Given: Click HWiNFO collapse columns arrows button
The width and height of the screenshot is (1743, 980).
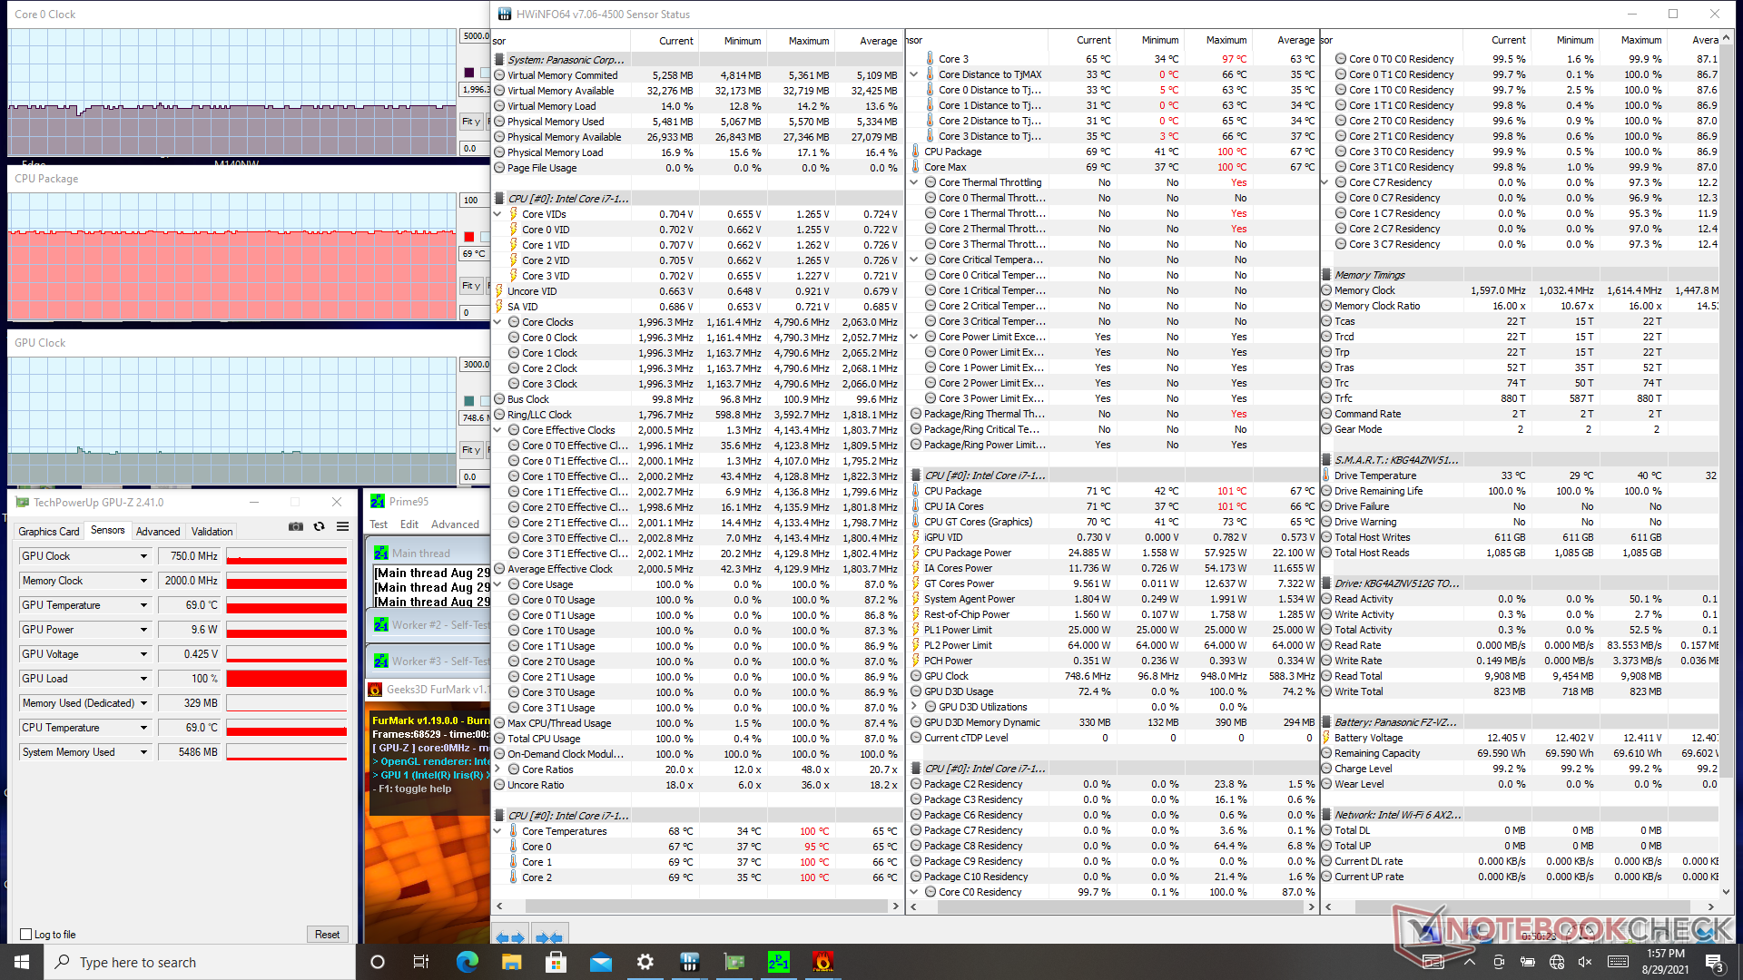Looking at the screenshot, I should (548, 937).
